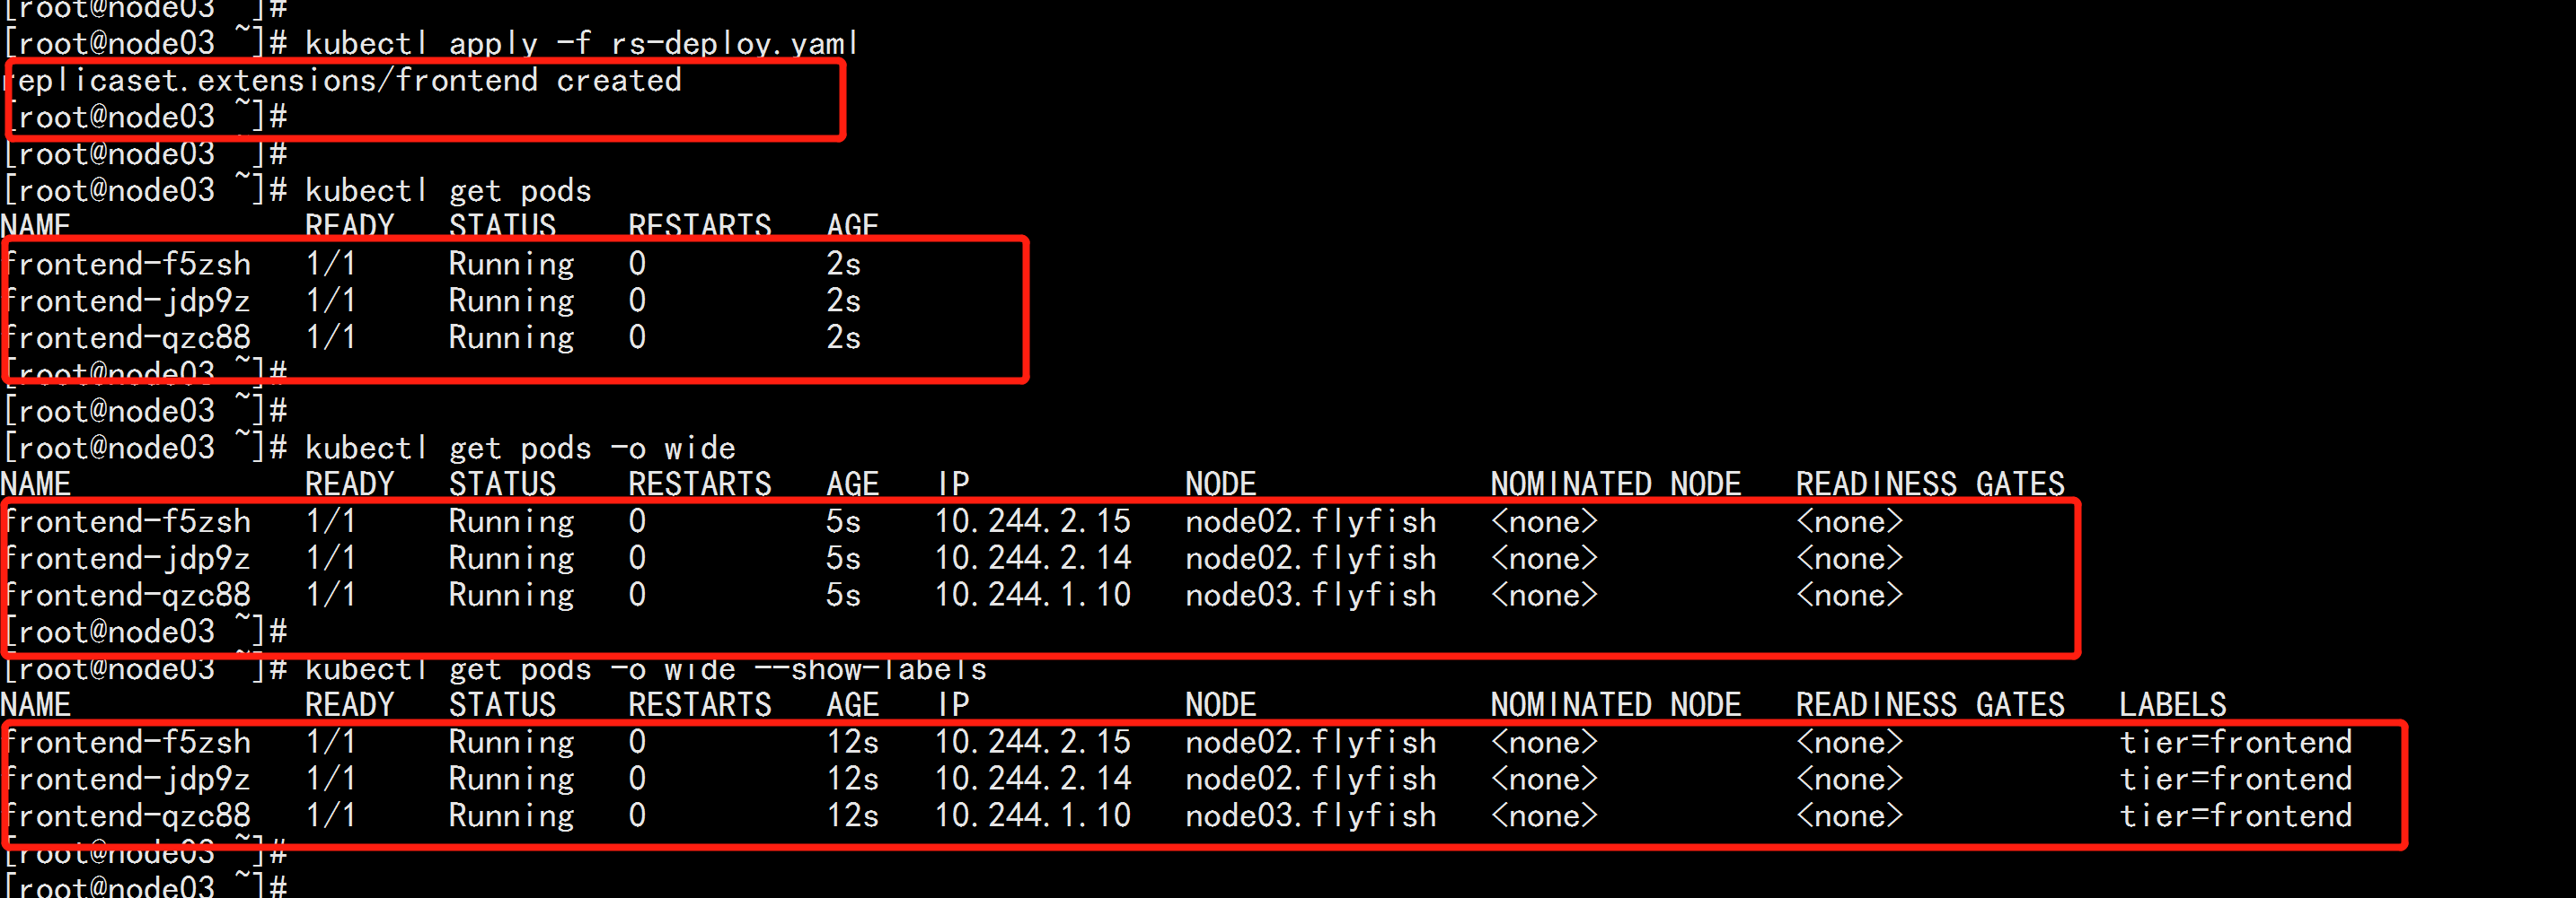Screen dimensions: 2576x898
Task: Click node02.flyfish beside IP 10.244.2.14, 12s row
Action: pyautogui.click(x=1311, y=779)
